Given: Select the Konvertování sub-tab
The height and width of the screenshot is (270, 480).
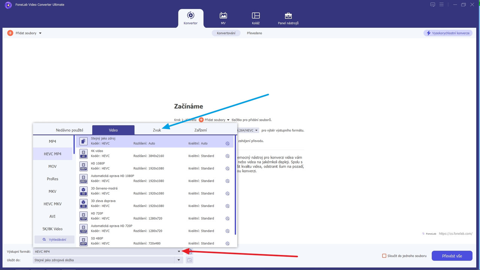Looking at the screenshot, I should pyautogui.click(x=226, y=33).
